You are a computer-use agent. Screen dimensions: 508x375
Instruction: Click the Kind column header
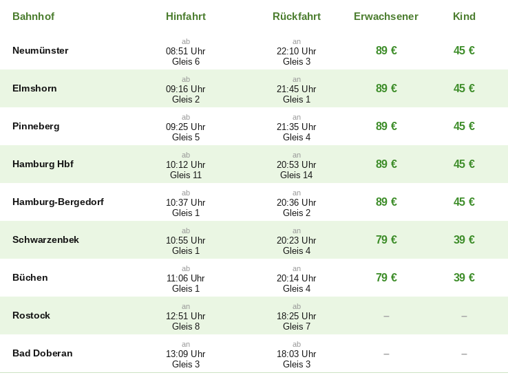click(464, 17)
